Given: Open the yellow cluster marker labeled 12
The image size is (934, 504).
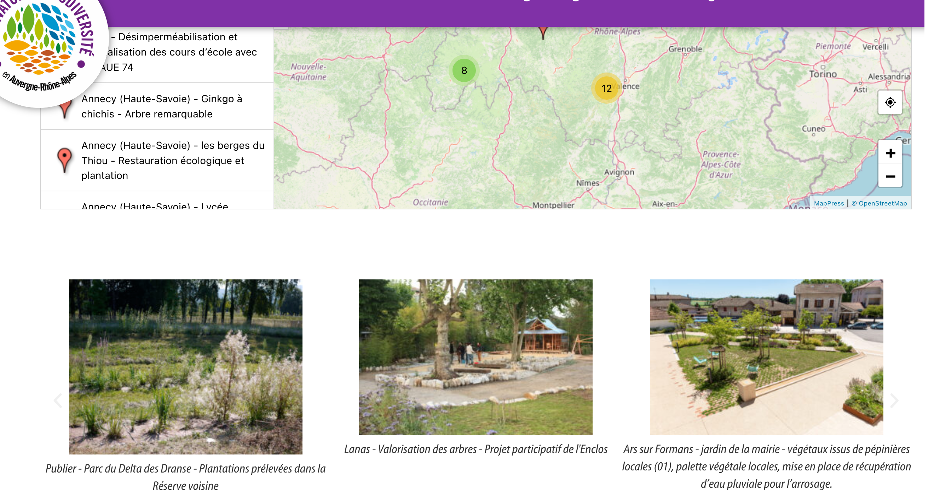Looking at the screenshot, I should pyautogui.click(x=606, y=88).
